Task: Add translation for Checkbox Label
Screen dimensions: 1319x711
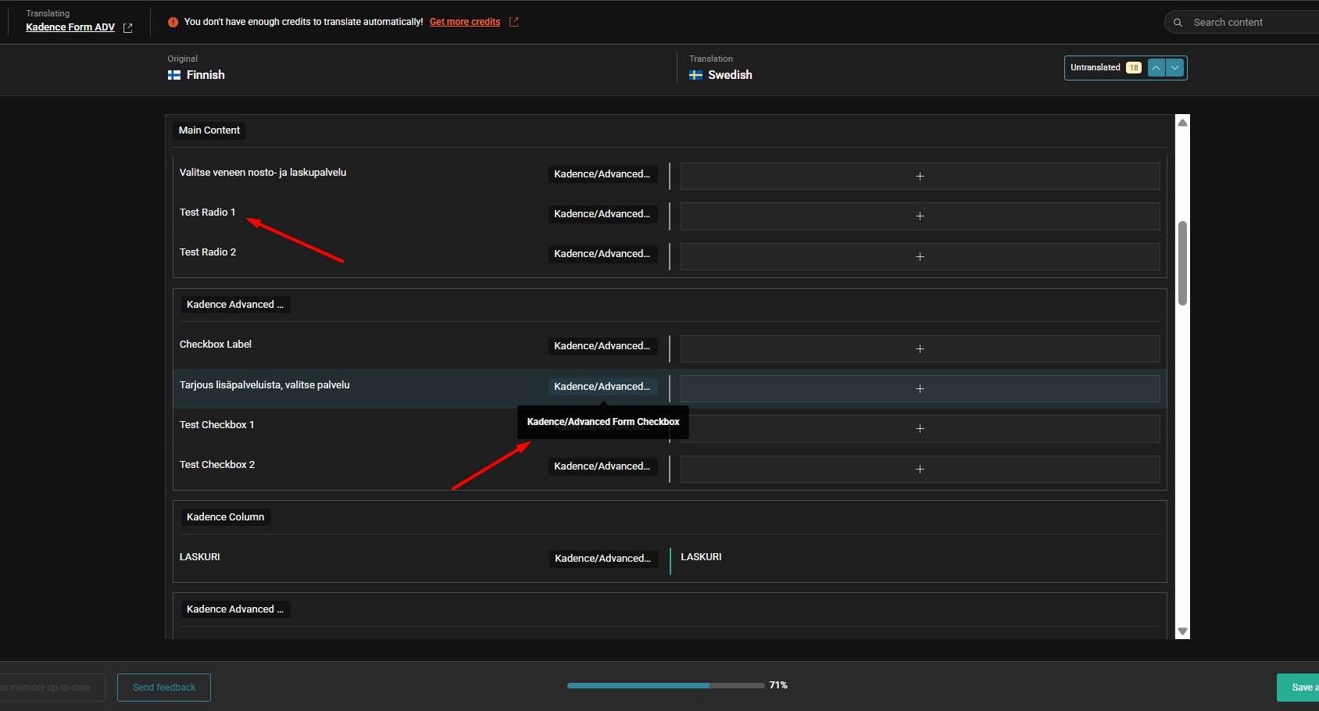Action: 919,348
